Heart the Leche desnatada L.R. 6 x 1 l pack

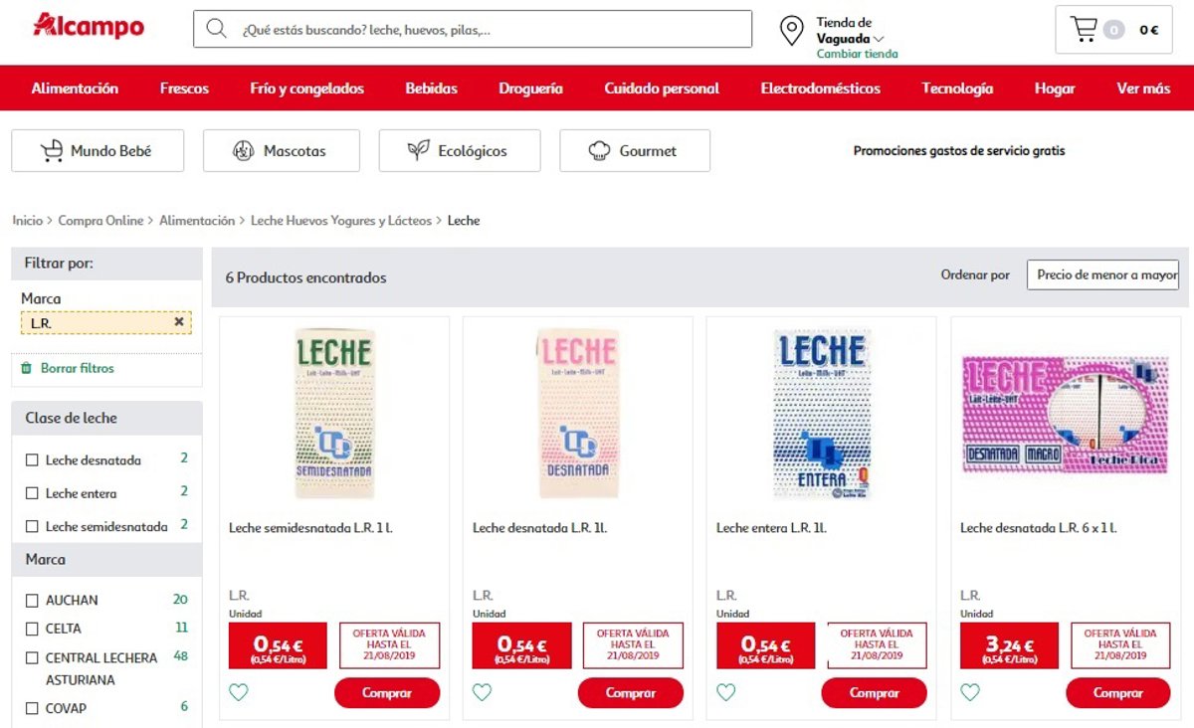point(970,692)
